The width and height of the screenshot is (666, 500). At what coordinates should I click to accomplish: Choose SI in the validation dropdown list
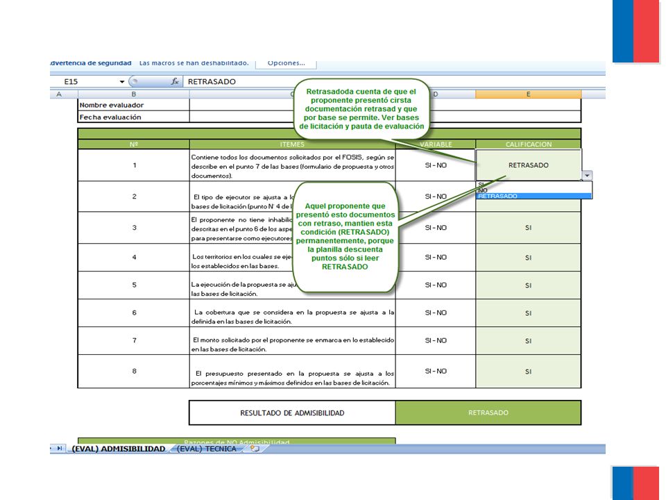tap(534, 185)
